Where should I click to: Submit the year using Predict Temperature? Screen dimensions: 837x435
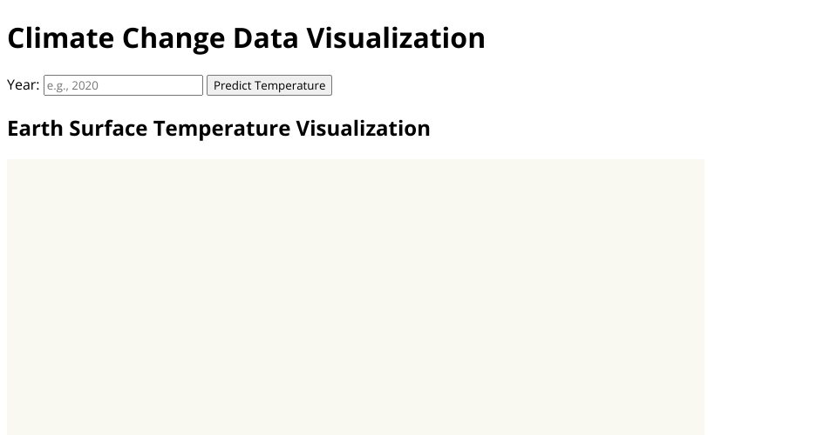(269, 85)
